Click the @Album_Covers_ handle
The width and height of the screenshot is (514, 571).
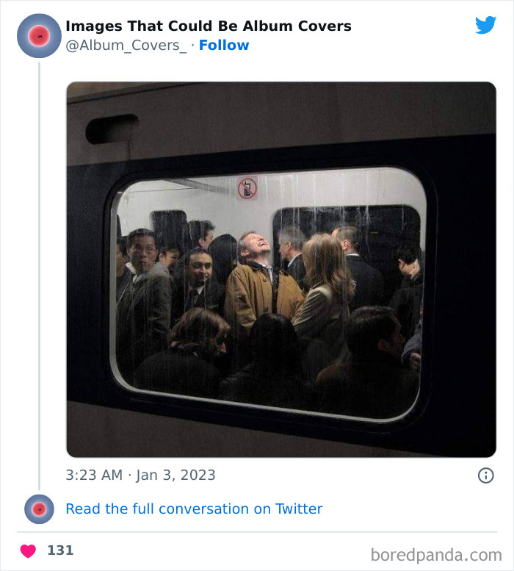[126, 46]
